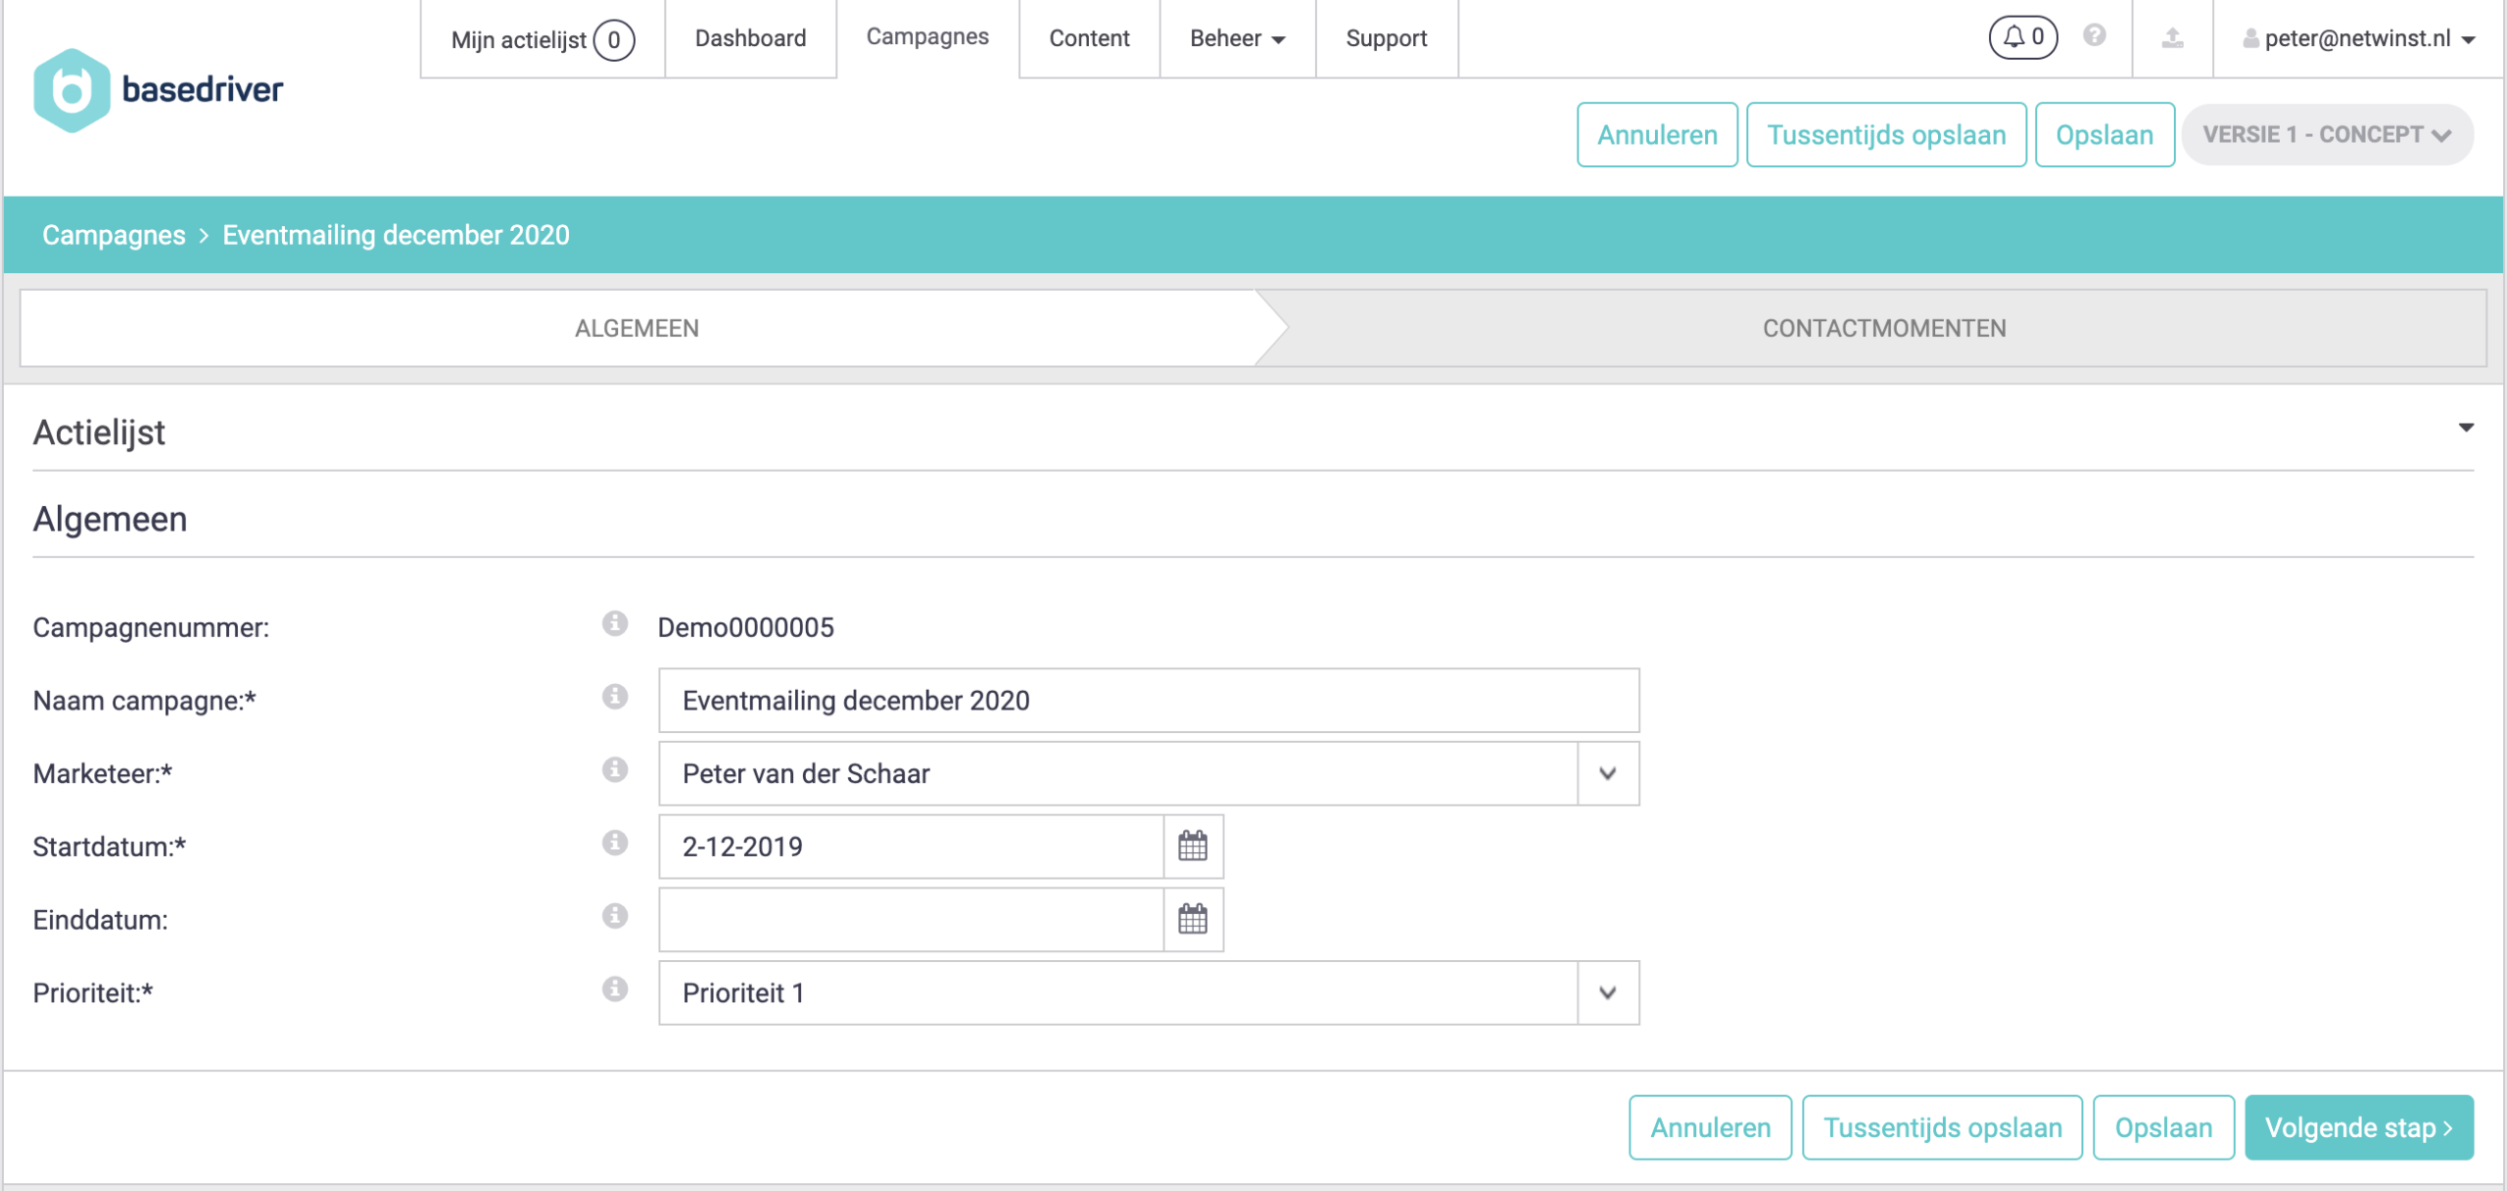Click the Demo0000005 campaign number
The width and height of the screenshot is (2507, 1191).
(x=745, y=627)
